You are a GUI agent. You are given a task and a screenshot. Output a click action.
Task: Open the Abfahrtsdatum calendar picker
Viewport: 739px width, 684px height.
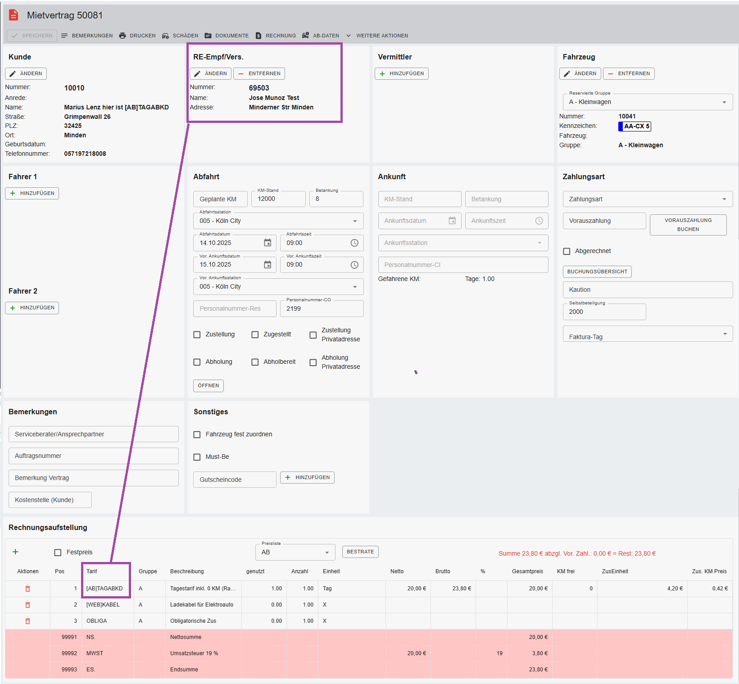pos(267,243)
